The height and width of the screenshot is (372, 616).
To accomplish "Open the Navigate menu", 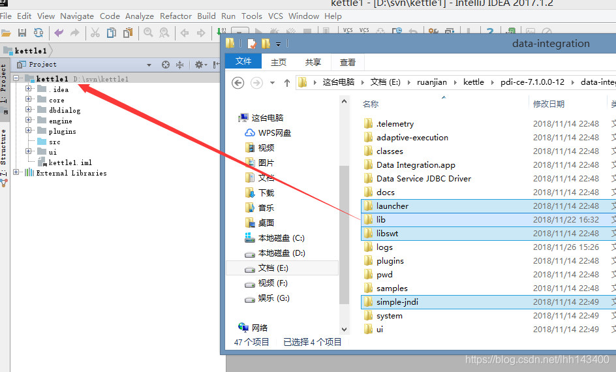I will [77, 16].
